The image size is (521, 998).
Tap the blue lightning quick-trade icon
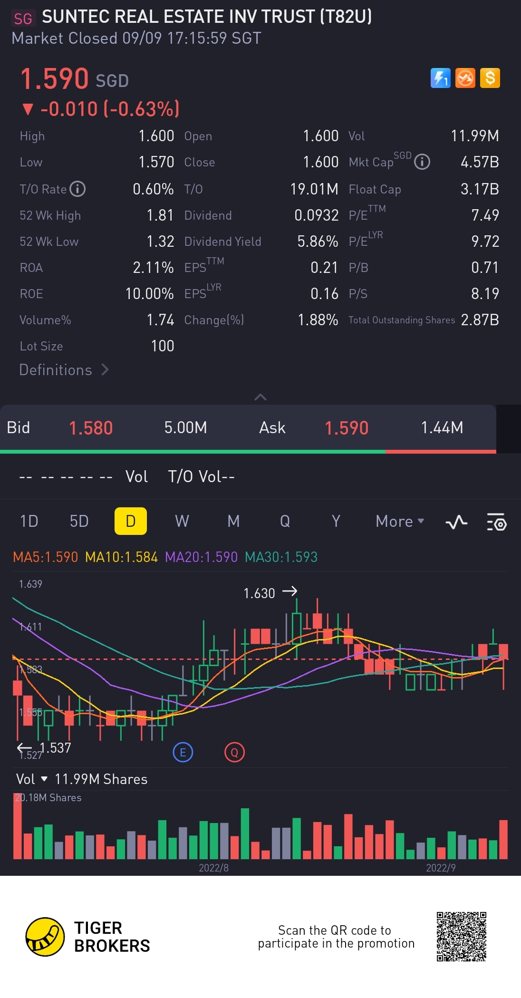pyautogui.click(x=441, y=78)
